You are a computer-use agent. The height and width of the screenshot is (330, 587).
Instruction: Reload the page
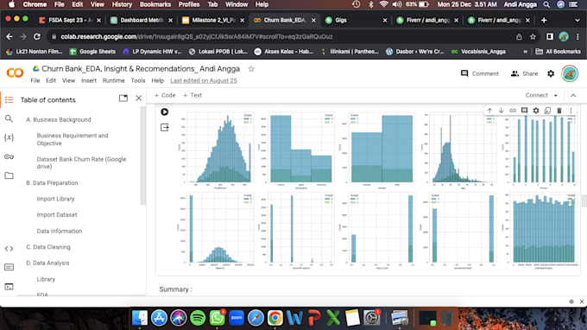click(x=36, y=36)
